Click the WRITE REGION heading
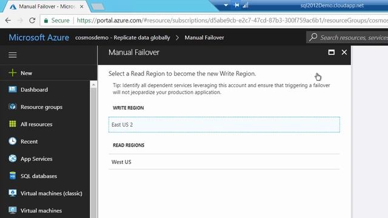388x218 pixels. (128, 108)
